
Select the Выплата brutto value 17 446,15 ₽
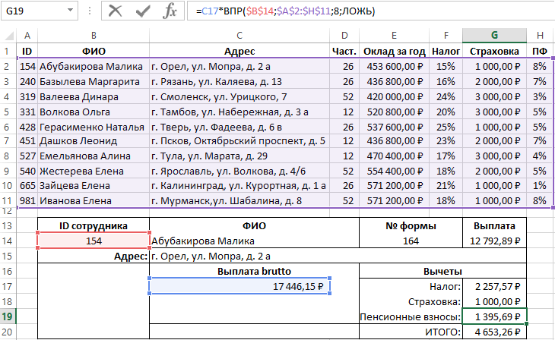coord(239,286)
